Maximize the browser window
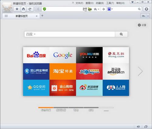The height and width of the screenshot is (129, 152). [143, 2]
